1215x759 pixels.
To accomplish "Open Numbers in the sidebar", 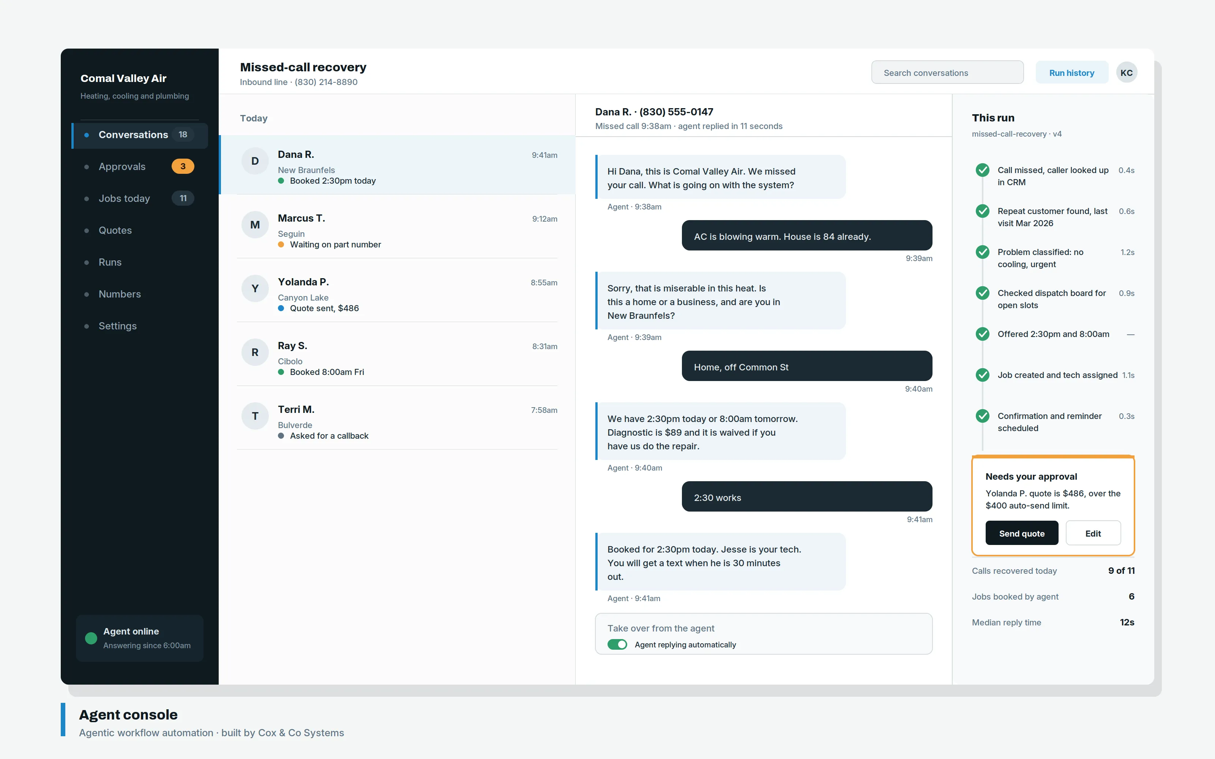I will coord(140,294).
